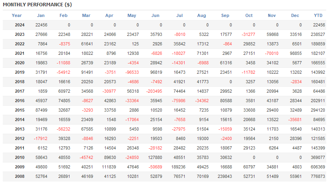Click the YTD column header

click(x=318, y=15)
